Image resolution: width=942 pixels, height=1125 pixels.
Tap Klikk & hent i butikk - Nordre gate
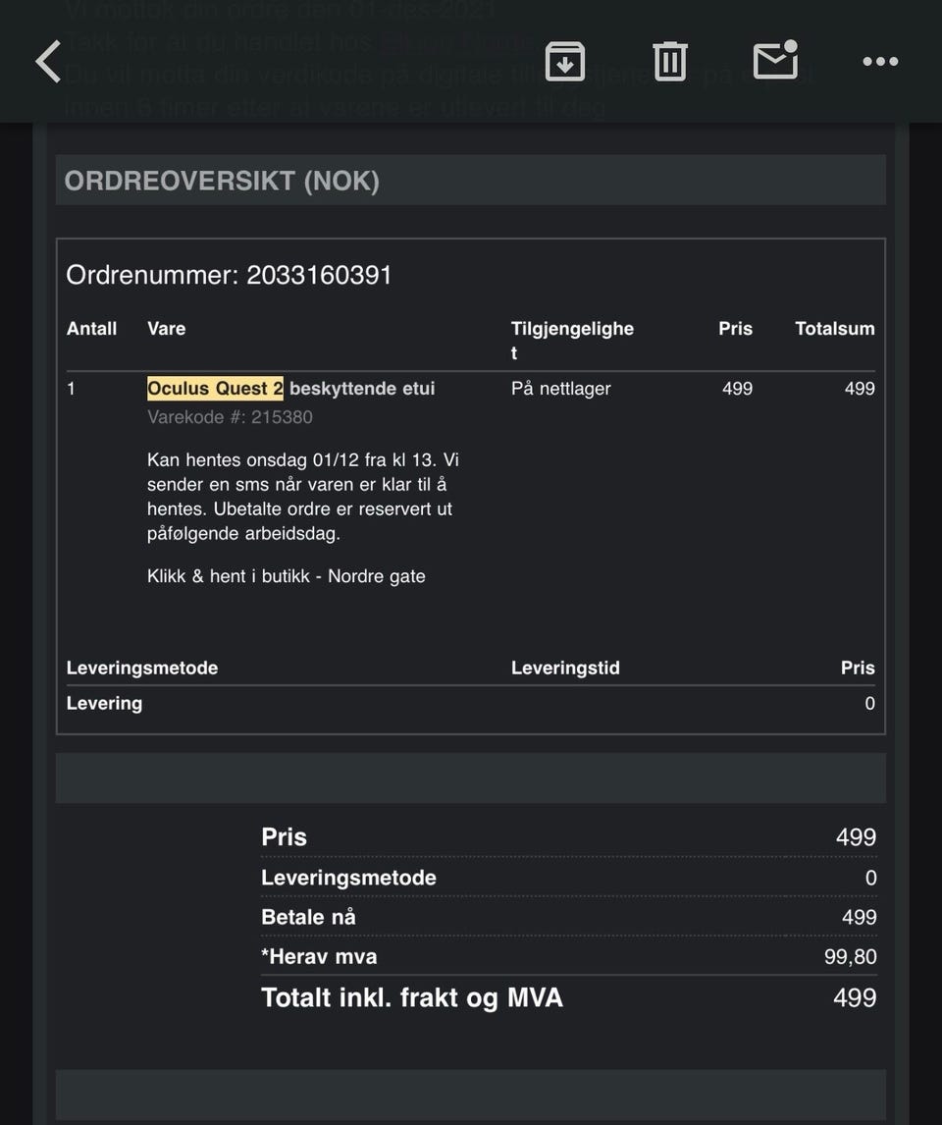(x=287, y=576)
